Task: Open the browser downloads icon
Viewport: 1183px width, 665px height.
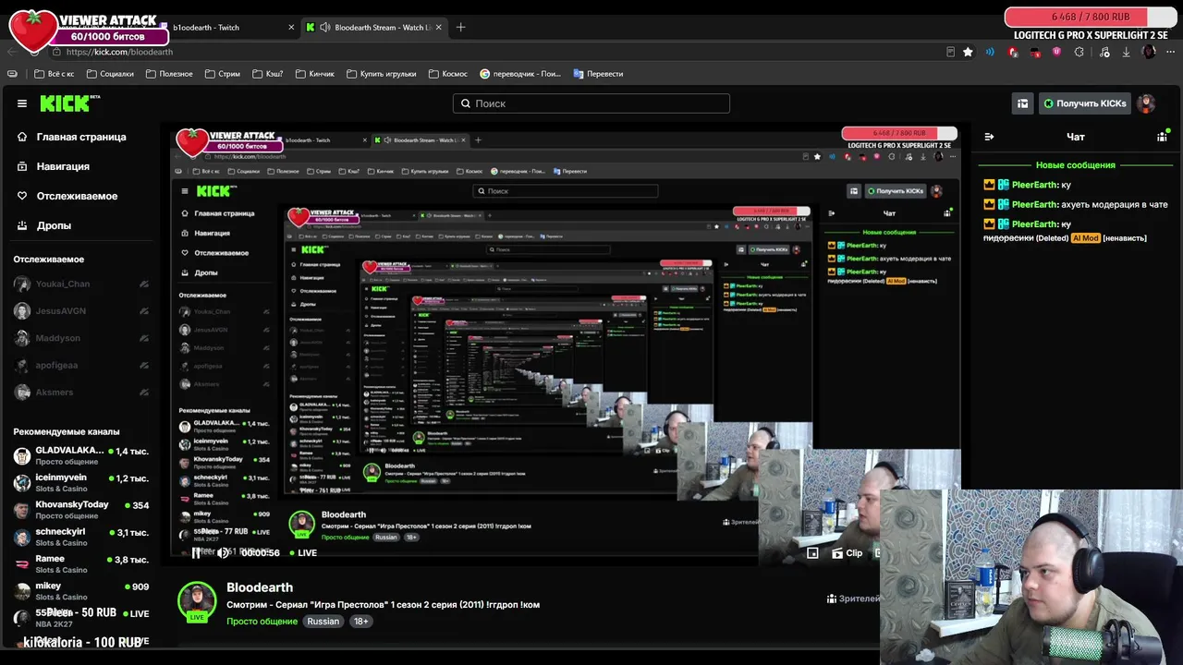Action: pyautogui.click(x=1126, y=52)
